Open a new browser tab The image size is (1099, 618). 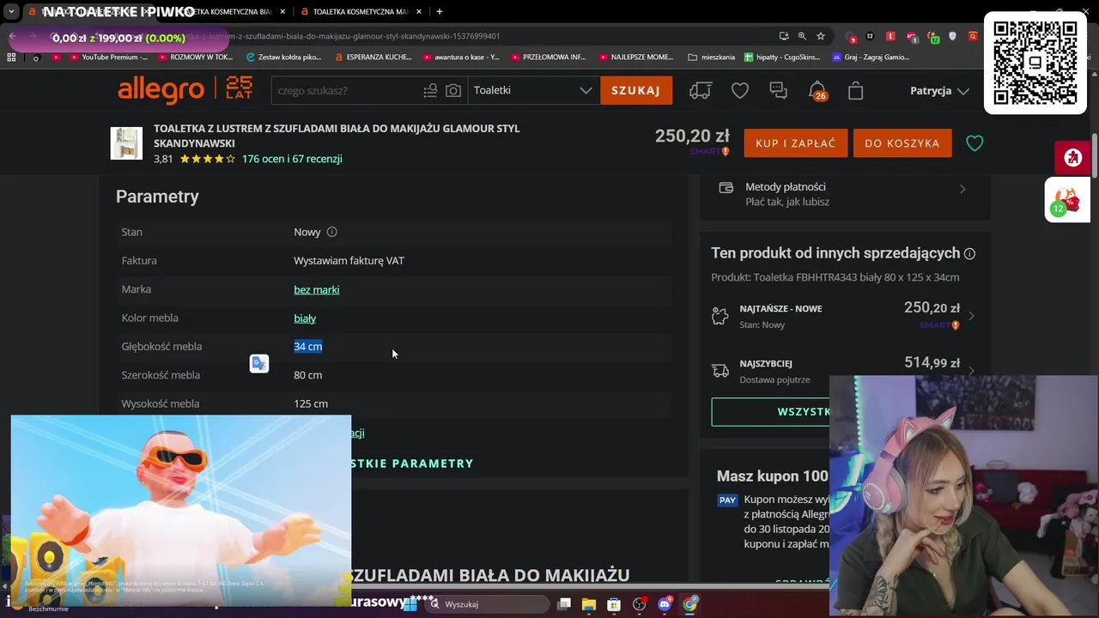click(440, 11)
